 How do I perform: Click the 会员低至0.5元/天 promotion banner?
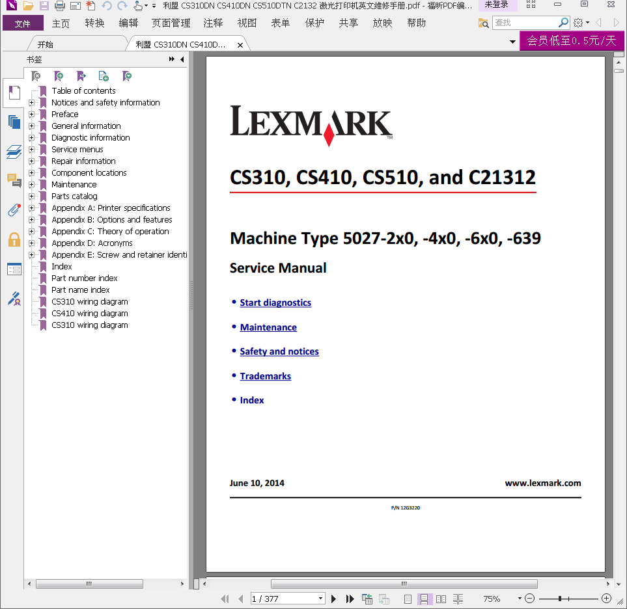pyautogui.click(x=572, y=40)
